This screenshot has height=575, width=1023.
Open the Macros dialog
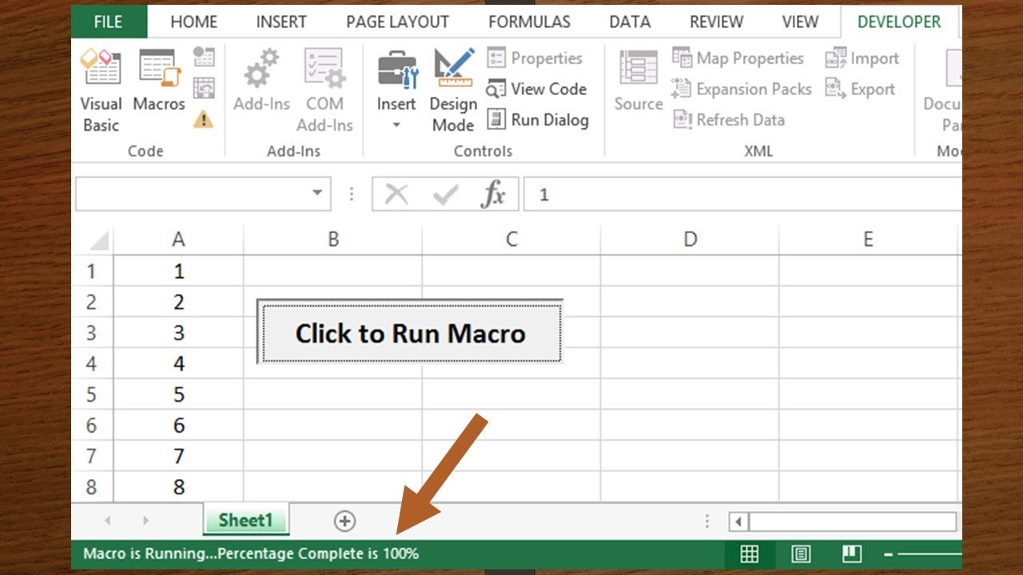(158, 81)
